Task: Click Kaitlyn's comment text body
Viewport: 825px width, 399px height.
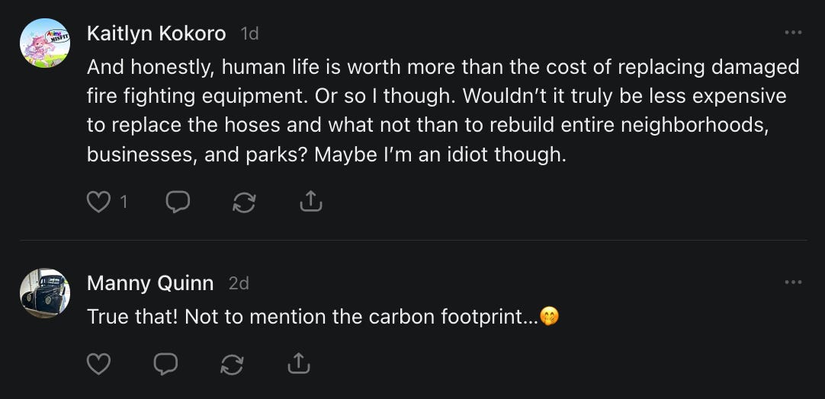Action: (442, 110)
